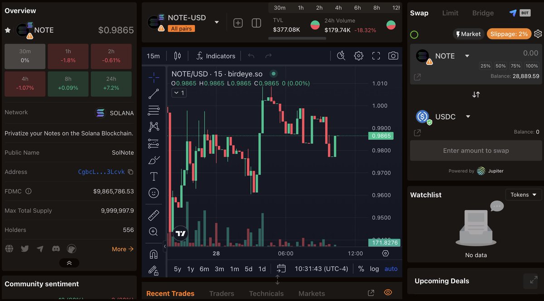The width and height of the screenshot is (544, 301).
Task: Open the Watchlist Tokens dropdown
Action: [524, 194]
